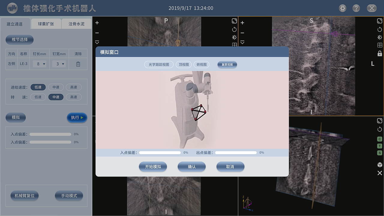
Task: Maximize the S-labeled CT view
Action: tap(379, 21)
